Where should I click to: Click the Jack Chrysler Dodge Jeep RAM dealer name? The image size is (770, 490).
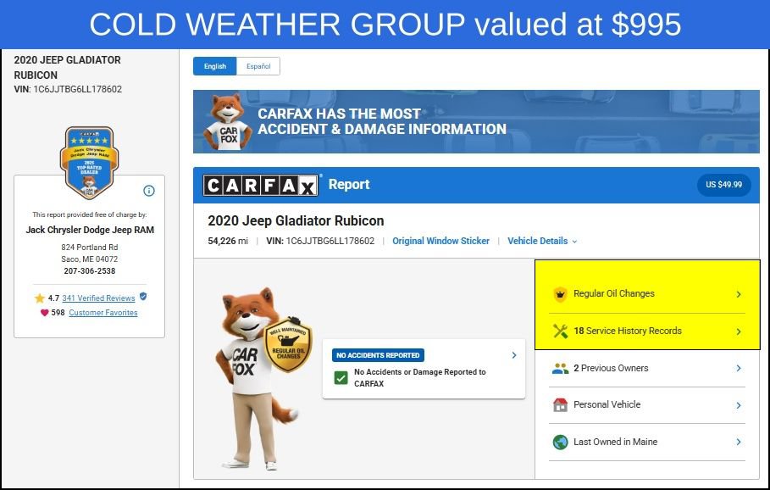coord(90,230)
